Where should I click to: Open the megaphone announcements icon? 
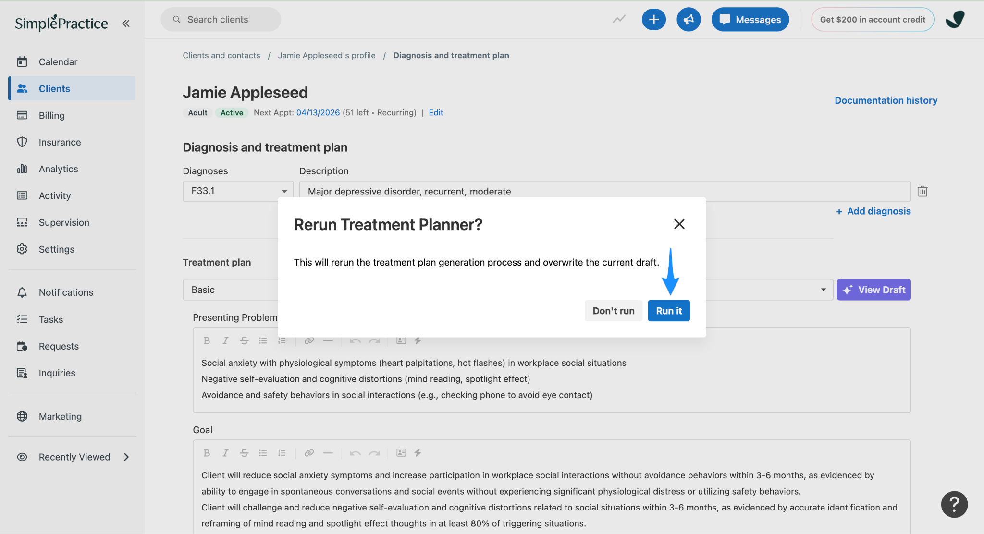(689, 19)
